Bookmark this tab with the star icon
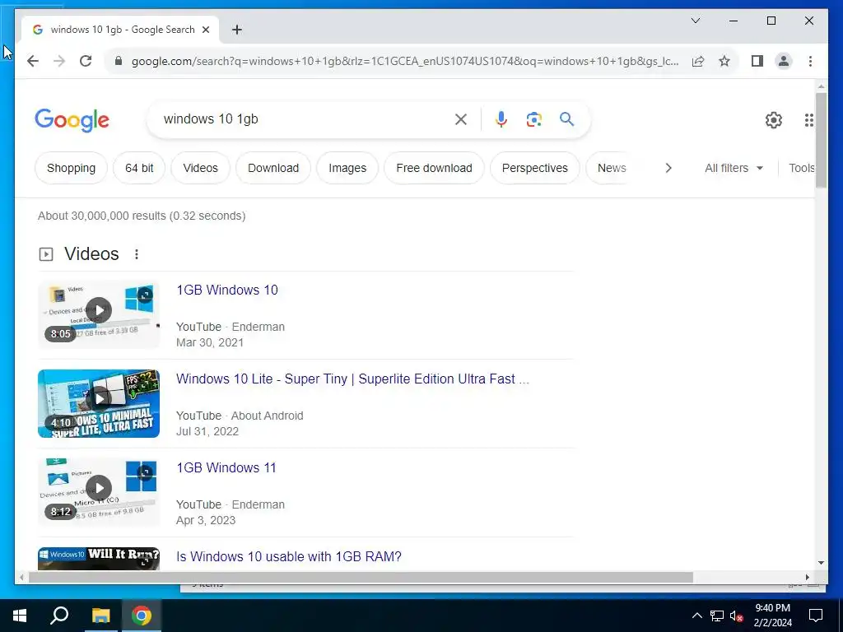Screen dimensions: 843x632 coord(724,61)
